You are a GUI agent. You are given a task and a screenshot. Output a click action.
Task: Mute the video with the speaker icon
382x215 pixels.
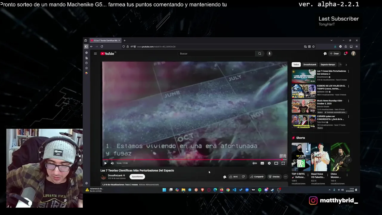point(112,163)
